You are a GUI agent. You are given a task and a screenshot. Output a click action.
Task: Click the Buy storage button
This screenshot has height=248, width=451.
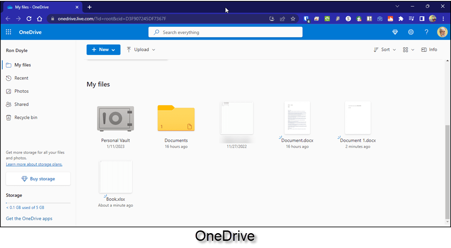tap(38, 179)
